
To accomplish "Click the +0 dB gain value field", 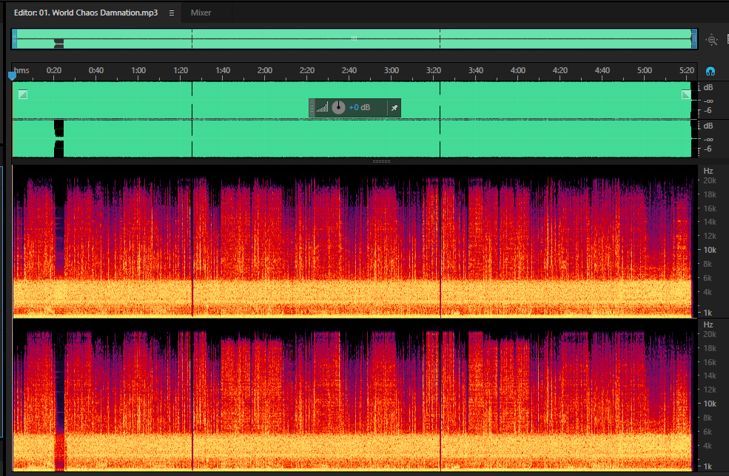I will tap(360, 108).
